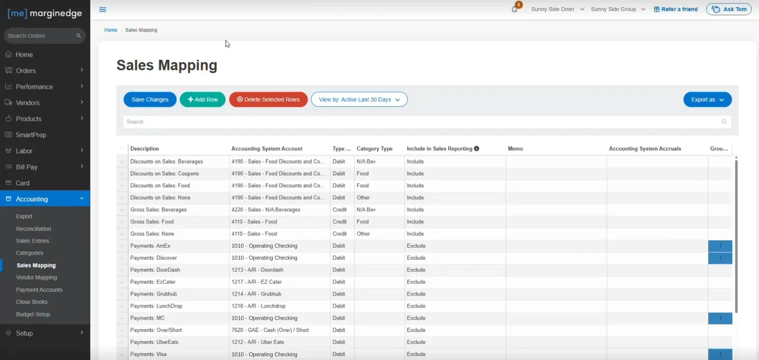
Task: Click the Vendors truck icon
Action: [x=9, y=103]
